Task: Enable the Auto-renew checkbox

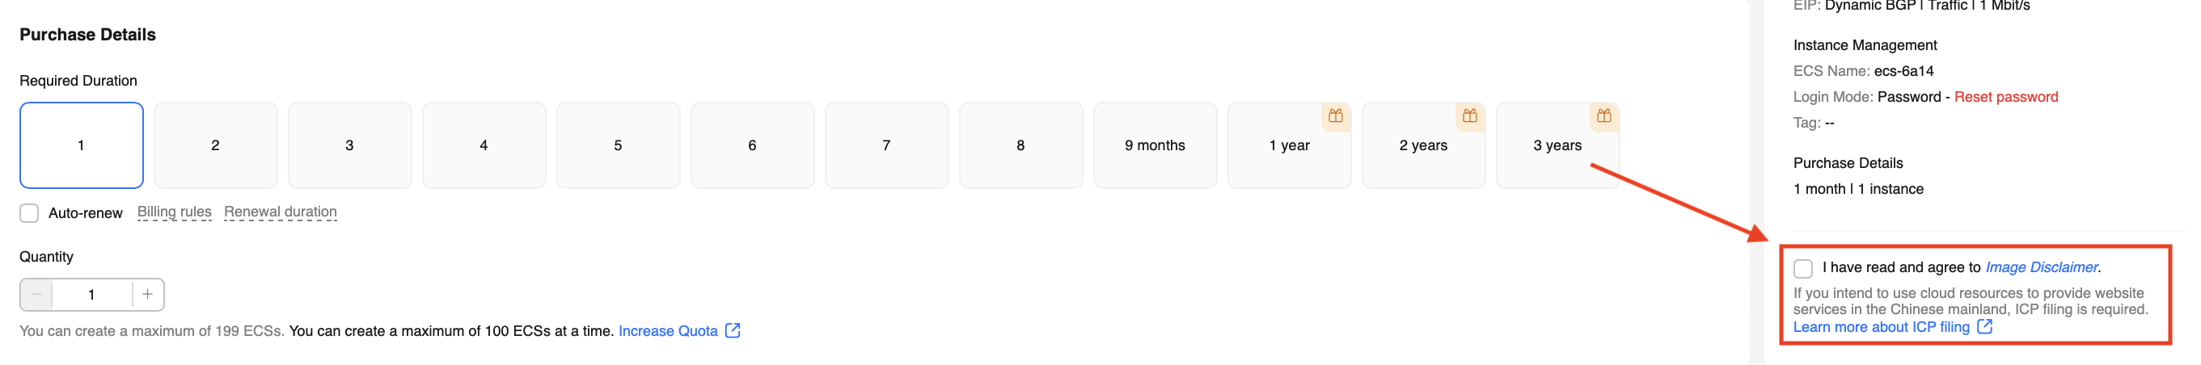Action: [x=30, y=212]
